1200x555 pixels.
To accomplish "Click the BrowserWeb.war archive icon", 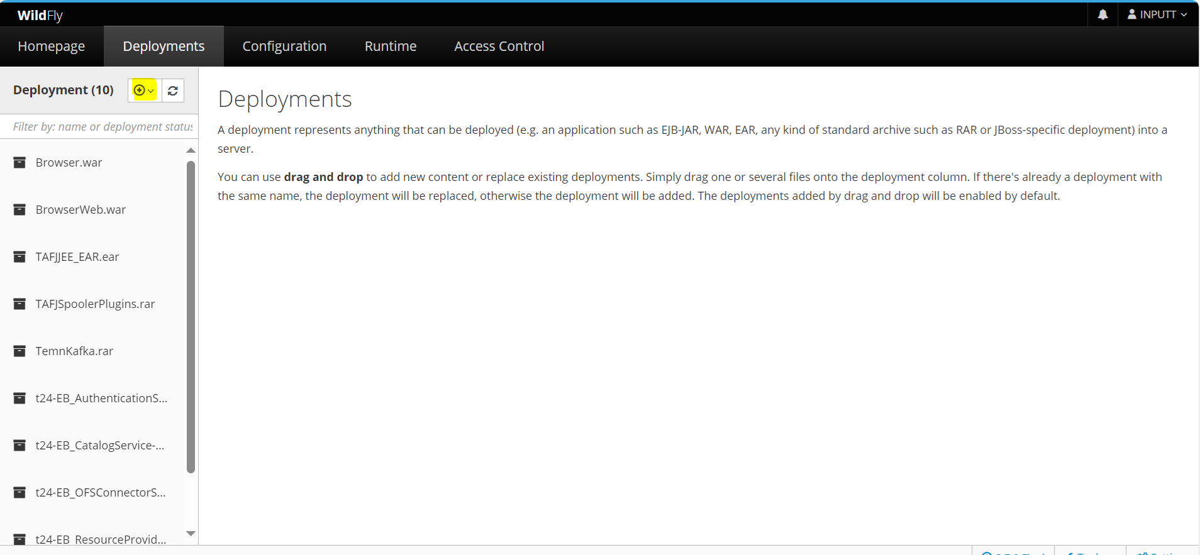I will (x=20, y=210).
